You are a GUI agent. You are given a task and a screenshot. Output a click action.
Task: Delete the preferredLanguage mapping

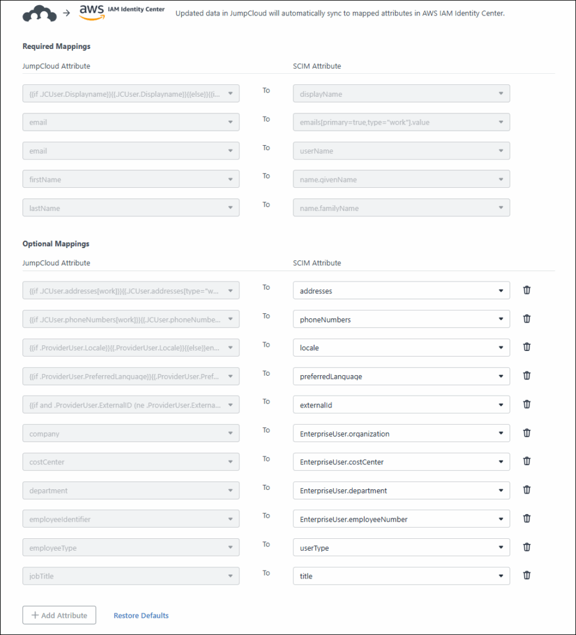coord(526,376)
